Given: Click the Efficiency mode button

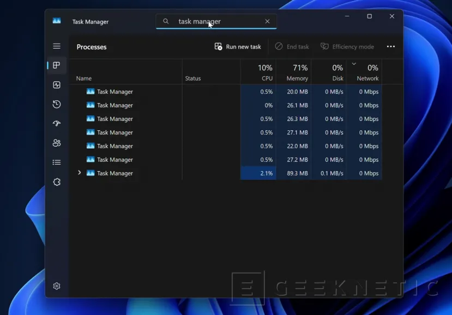Looking at the screenshot, I should 347,47.
